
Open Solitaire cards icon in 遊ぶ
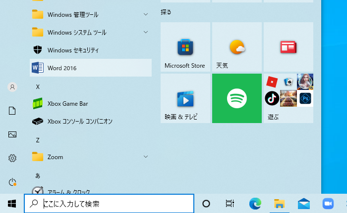[289, 82]
